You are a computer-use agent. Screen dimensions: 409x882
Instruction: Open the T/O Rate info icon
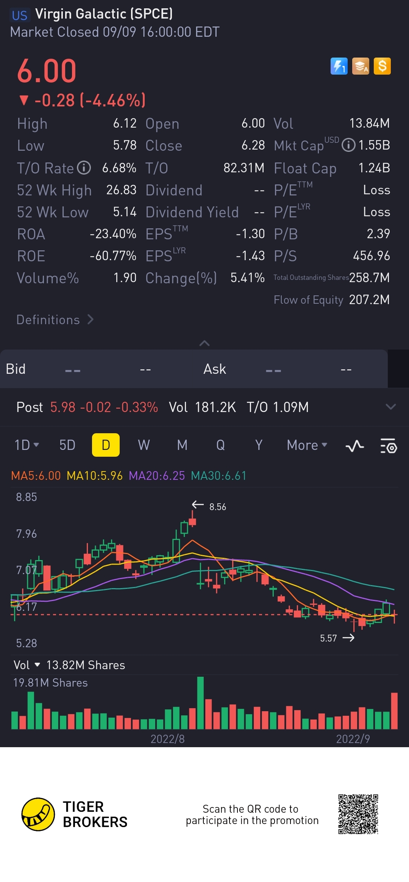click(x=84, y=167)
